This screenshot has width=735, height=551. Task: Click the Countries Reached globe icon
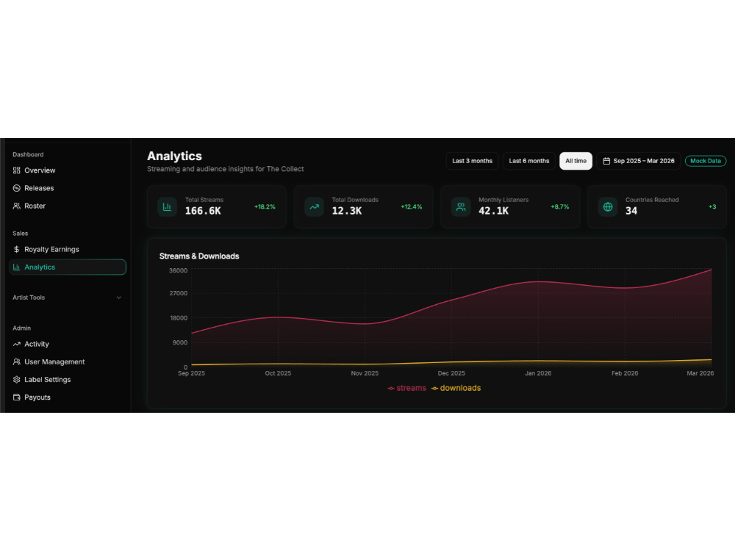pos(608,206)
